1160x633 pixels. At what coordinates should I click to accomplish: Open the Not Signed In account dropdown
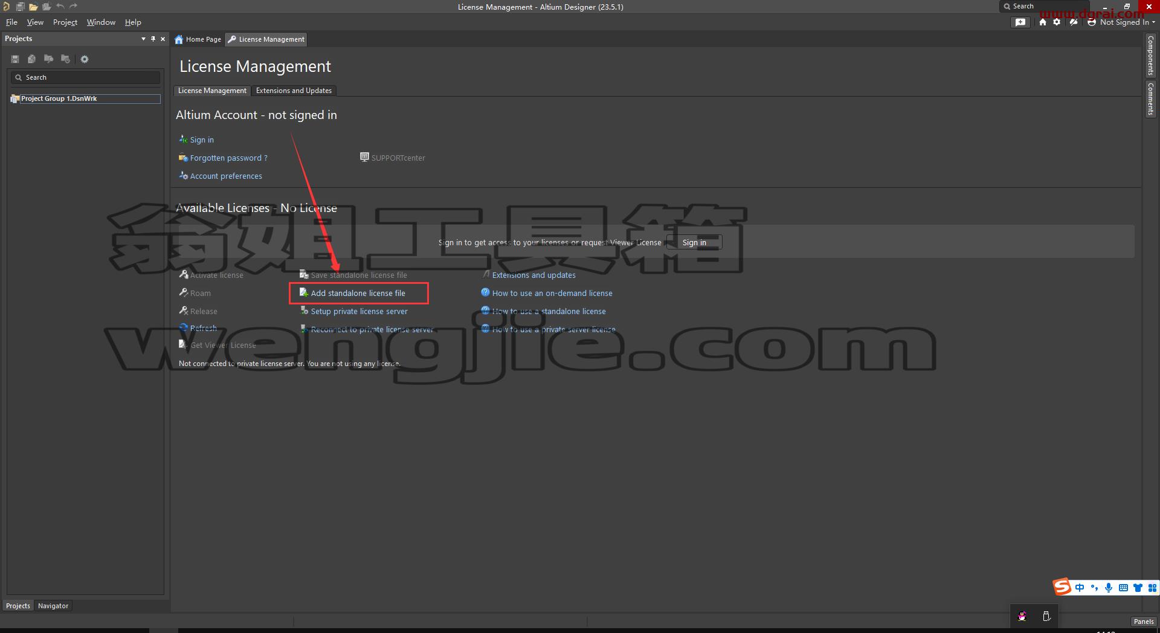1121,22
